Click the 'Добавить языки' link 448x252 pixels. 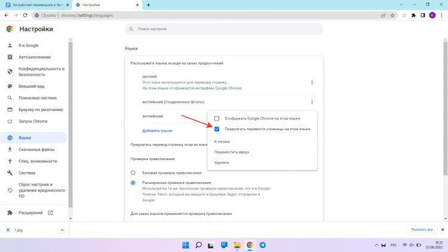coord(157,130)
